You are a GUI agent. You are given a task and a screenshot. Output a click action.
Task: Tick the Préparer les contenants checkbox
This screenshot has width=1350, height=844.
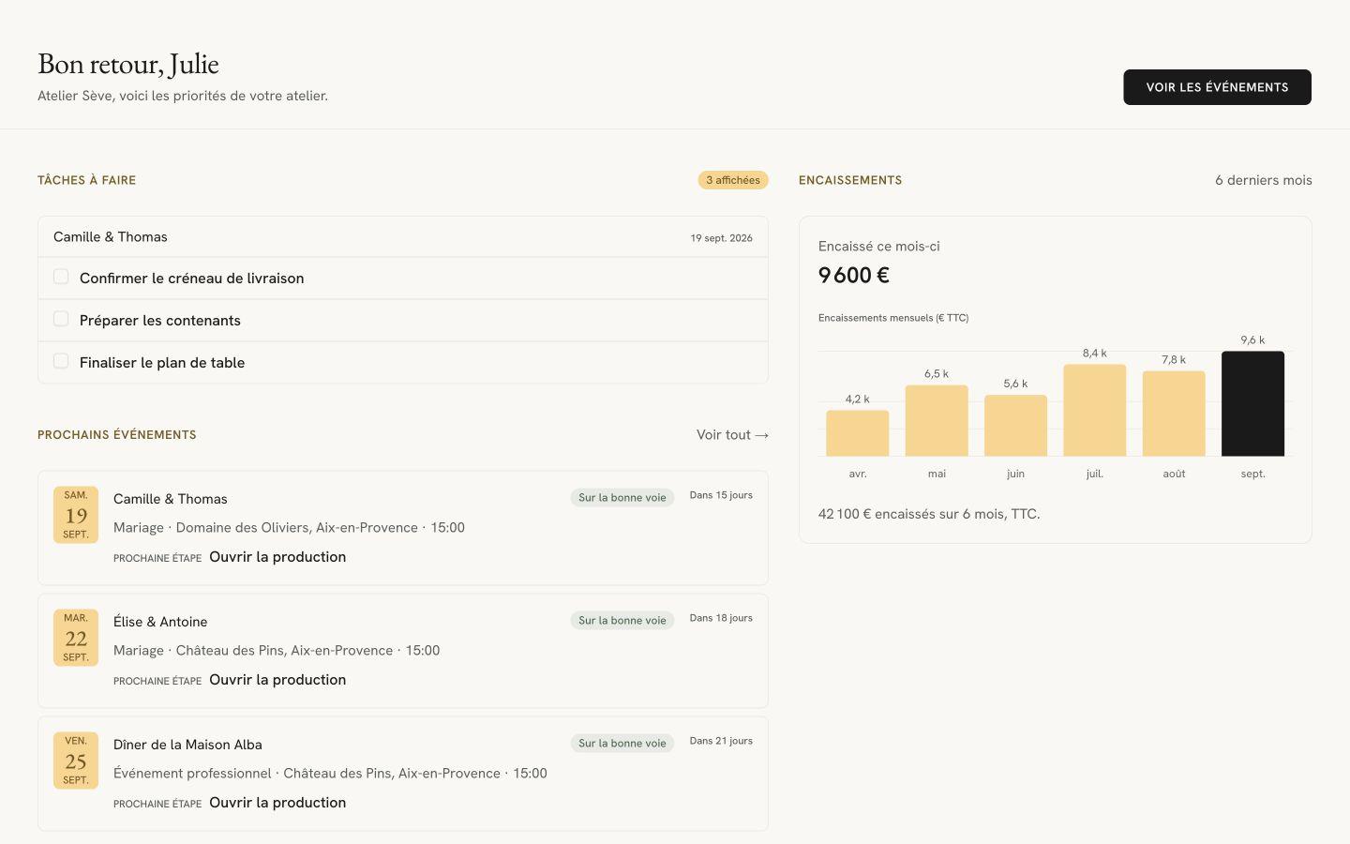coord(61,319)
